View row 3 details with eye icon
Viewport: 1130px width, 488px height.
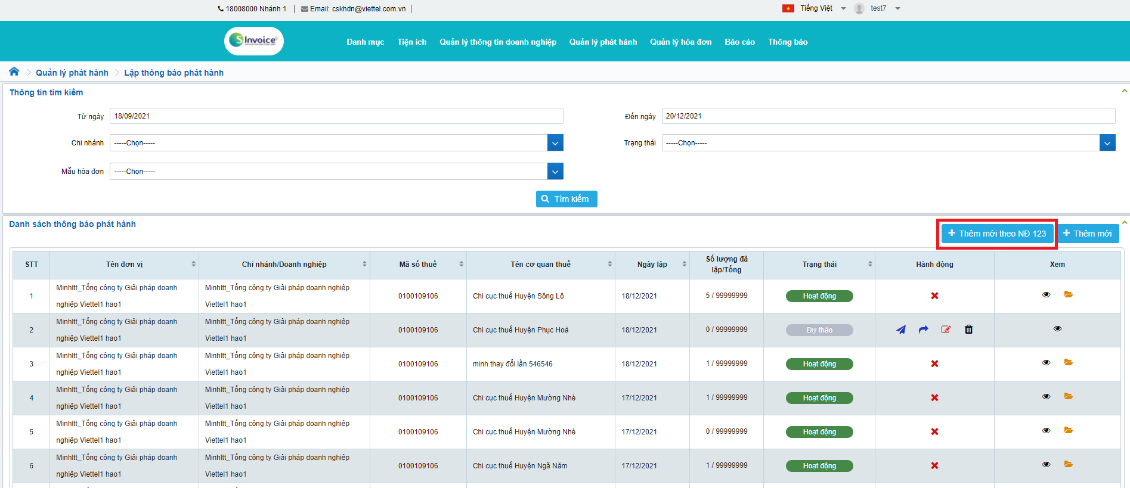pyautogui.click(x=1046, y=363)
